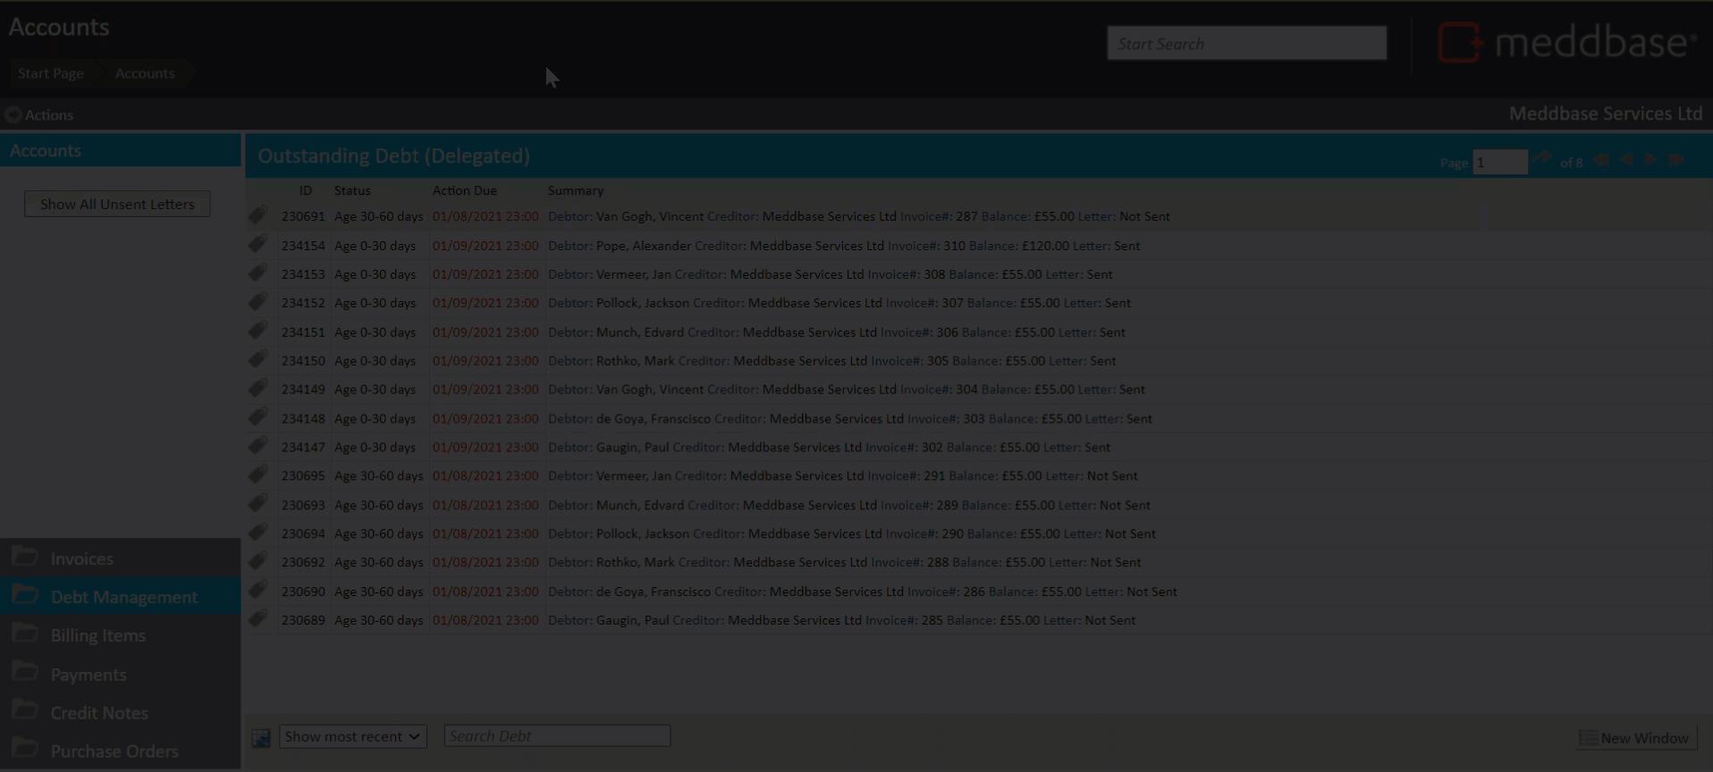
Task: Open the Invoices section in sidebar
Action: [81, 558]
